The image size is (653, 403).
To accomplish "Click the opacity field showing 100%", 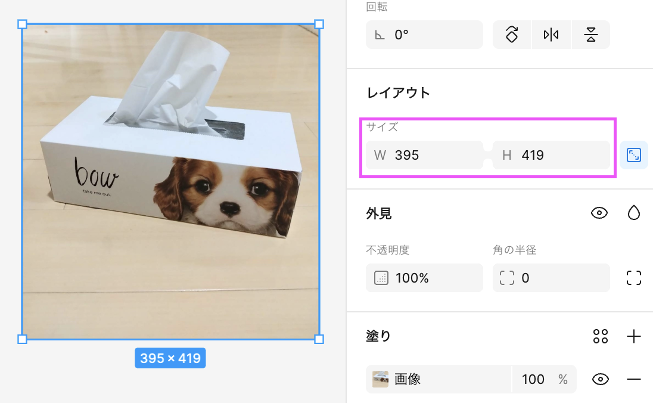I will point(424,278).
